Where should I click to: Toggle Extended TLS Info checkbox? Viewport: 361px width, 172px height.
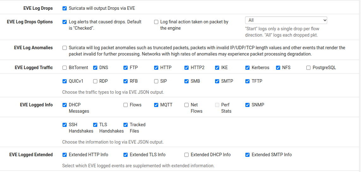[125, 155]
